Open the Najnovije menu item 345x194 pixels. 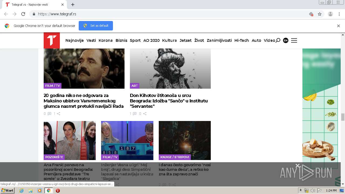tap(75, 40)
